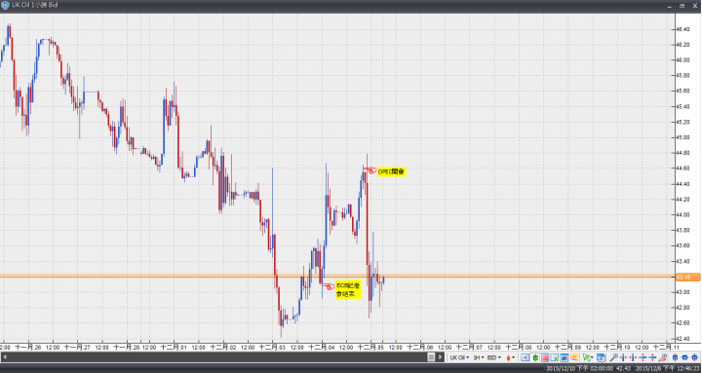Click the 十二月.03 date axis label
This screenshot has height=373, width=702.
pyautogui.click(x=272, y=347)
